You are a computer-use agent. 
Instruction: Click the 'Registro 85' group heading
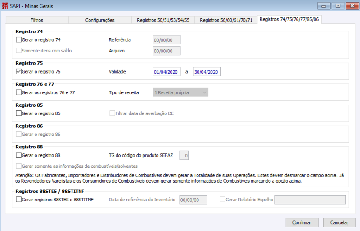[x=29, y=105]
